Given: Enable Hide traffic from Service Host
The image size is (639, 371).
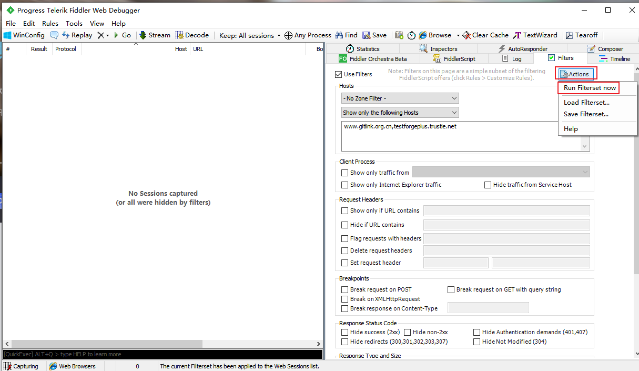Looking at the screenshot, I should pyautogui.click(x=488, y=185).
